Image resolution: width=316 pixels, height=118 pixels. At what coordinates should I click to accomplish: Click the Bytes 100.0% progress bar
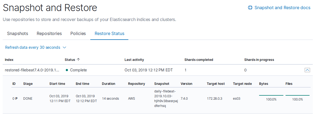tap(271, 95)
